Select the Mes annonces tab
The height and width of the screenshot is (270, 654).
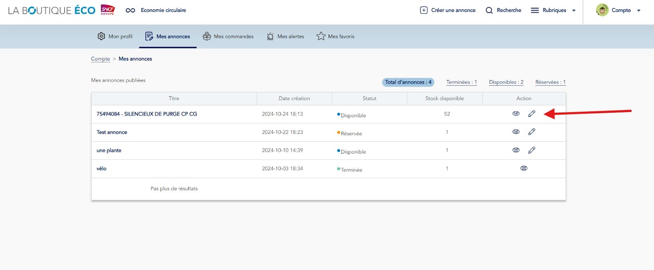coord(168,36)
